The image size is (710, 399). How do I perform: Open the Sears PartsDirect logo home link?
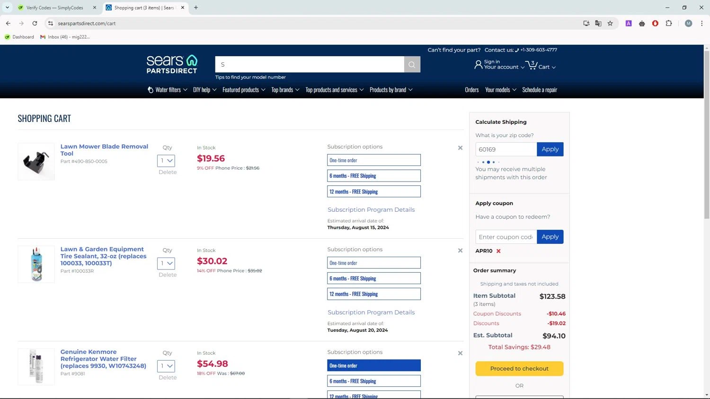click(172, 64)
